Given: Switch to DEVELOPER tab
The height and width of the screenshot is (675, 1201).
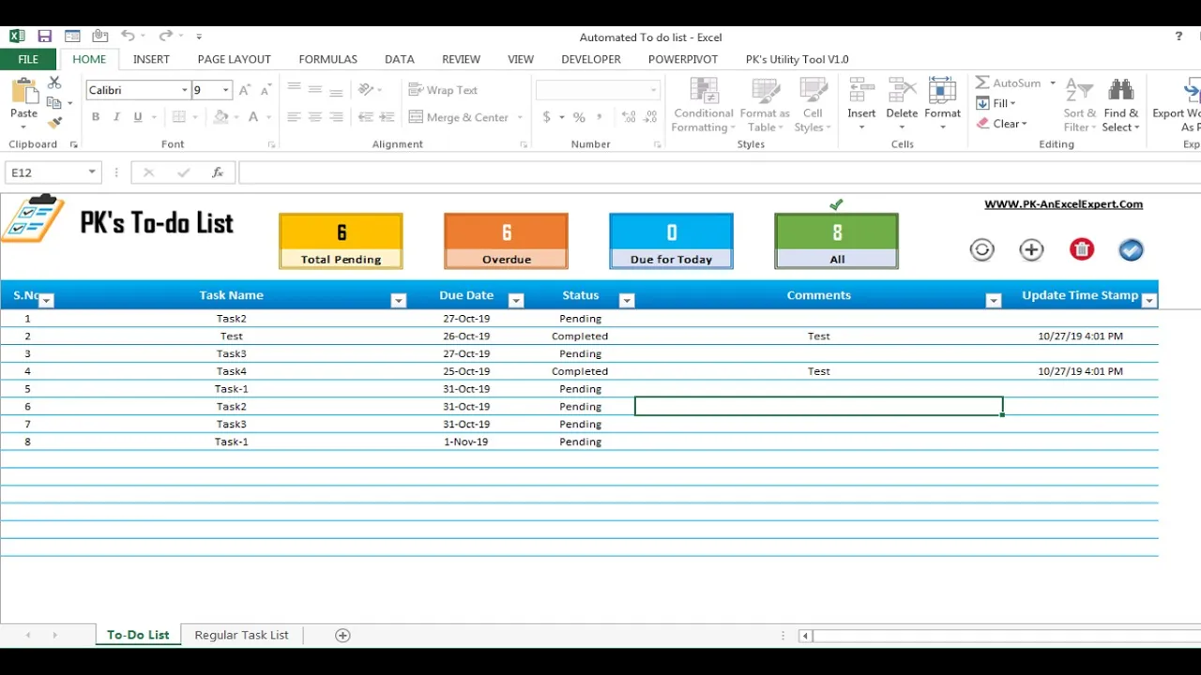Looking at the screenshot, I should (591, 59).
